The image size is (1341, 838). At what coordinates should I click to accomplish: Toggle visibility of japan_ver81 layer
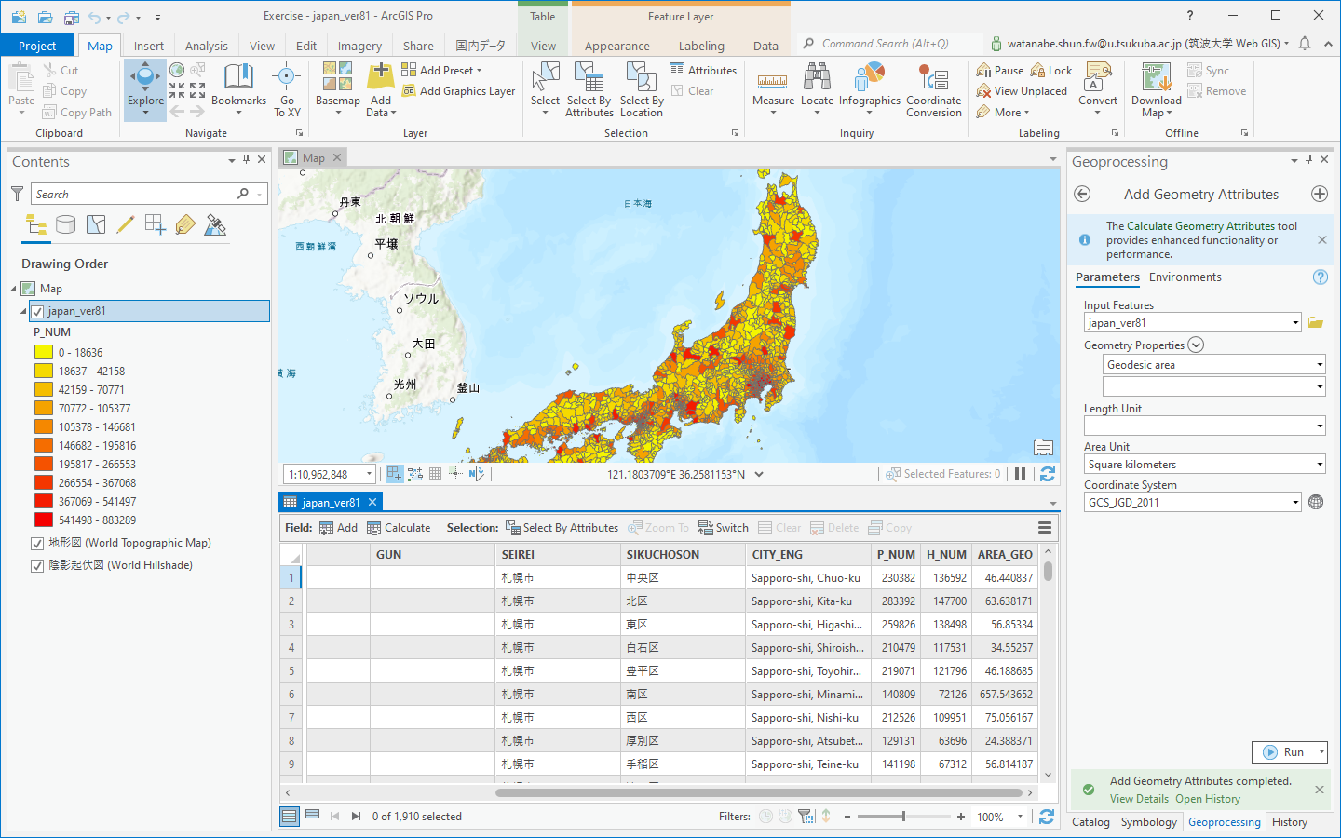coord(37,311)
